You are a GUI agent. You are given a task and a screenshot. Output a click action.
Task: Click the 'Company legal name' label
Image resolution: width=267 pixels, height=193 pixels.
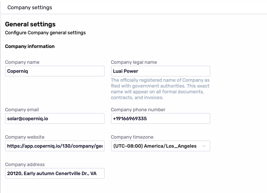pos(134,62)
